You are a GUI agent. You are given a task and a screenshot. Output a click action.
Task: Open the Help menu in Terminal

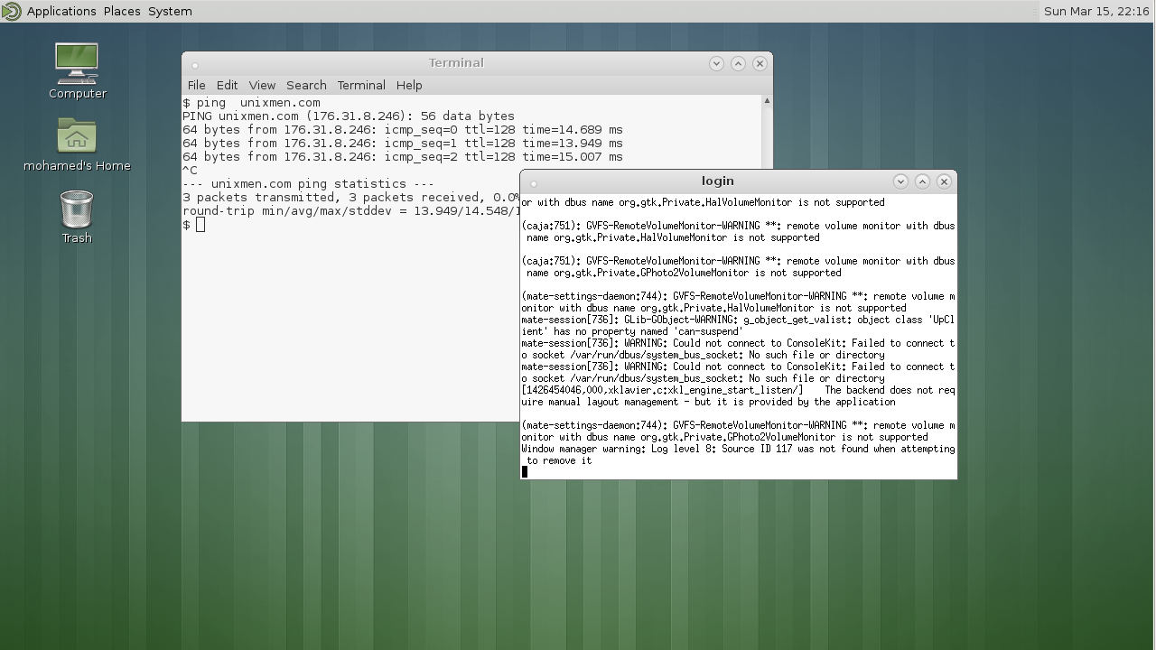pyautogui.click(x=409, y=85)
